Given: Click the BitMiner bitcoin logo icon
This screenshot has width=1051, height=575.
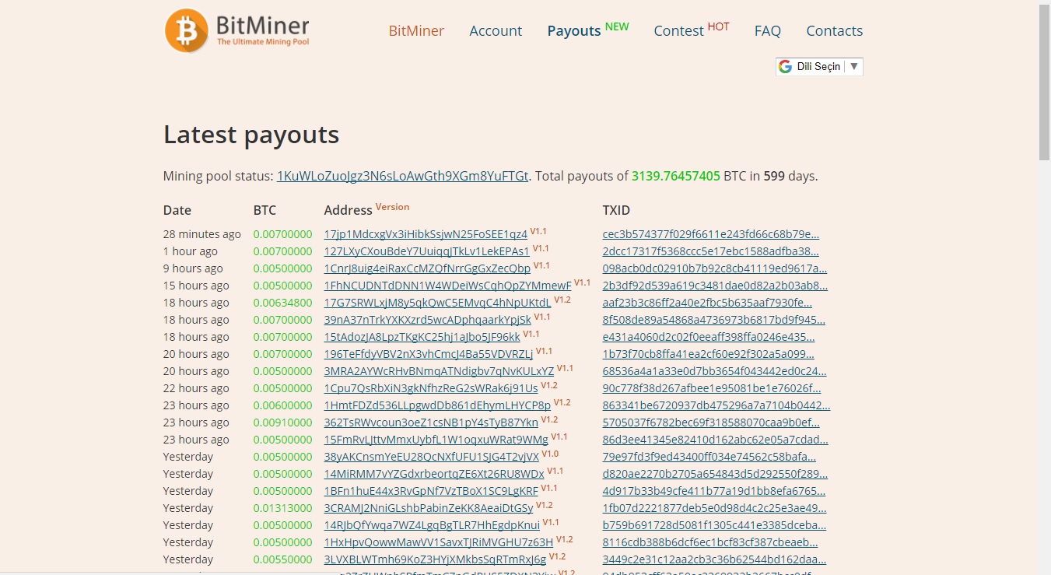Looking at the screenshot, I should 187,31.
